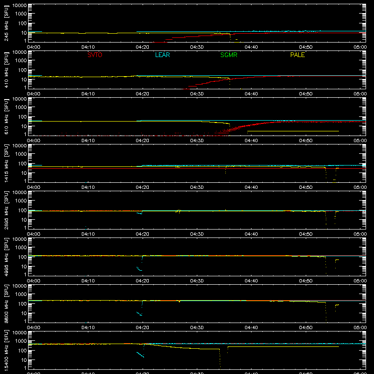The image size is (374, 374).
Task: Click the 04:30 tick under the 8800 MHz plot
Action: 197,328
